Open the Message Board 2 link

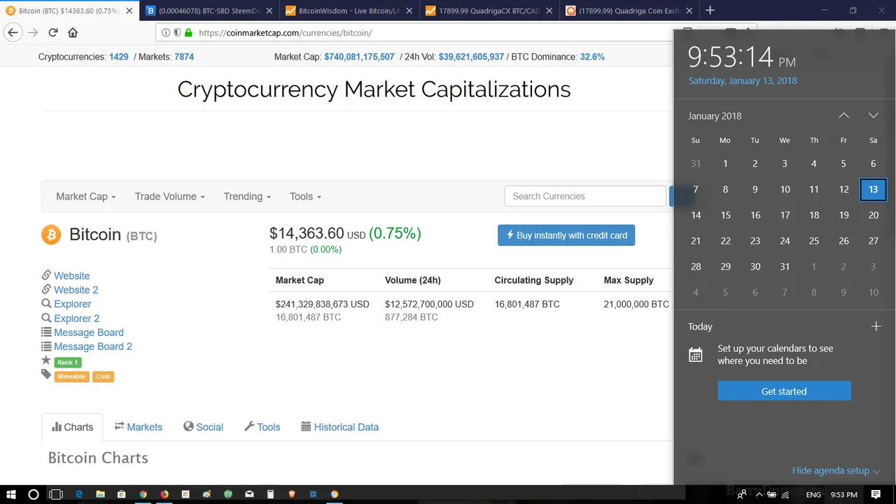tap(92, 346)
